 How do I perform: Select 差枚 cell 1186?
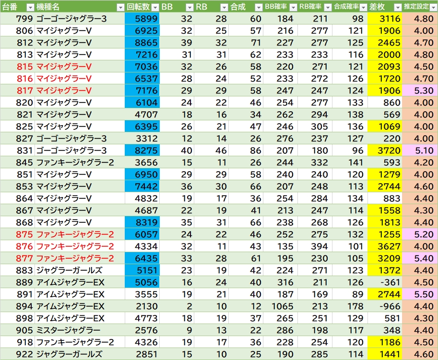tap(385, 343)
